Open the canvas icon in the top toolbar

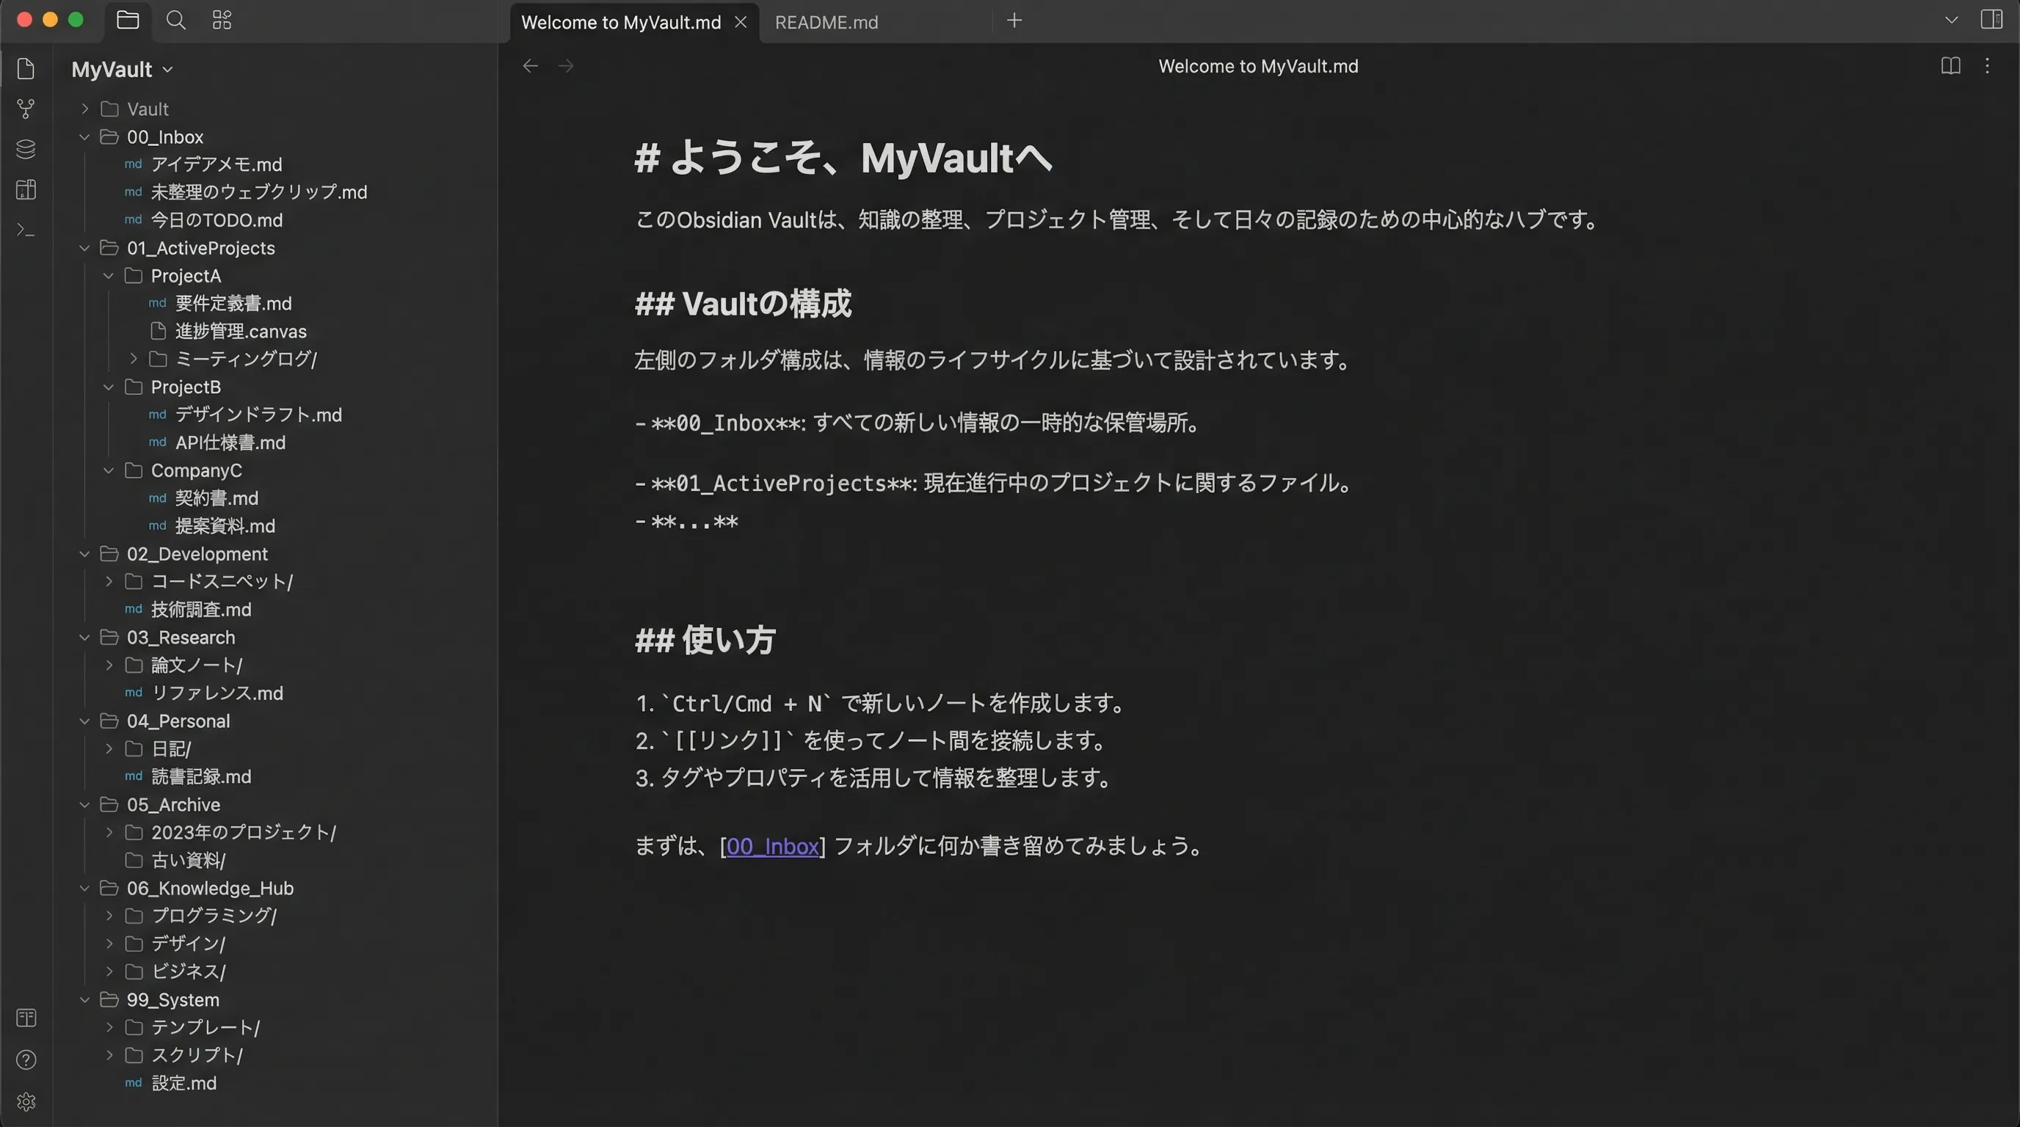(220, 21)
